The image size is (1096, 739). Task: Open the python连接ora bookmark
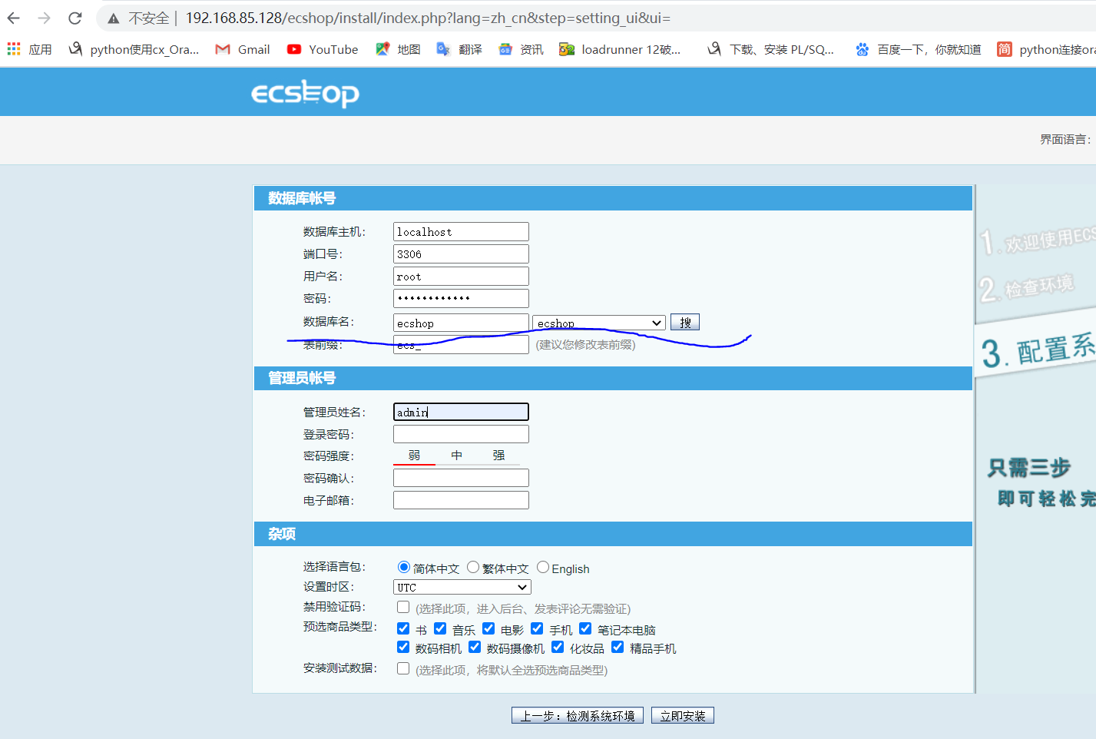(x=1056, y=49)
